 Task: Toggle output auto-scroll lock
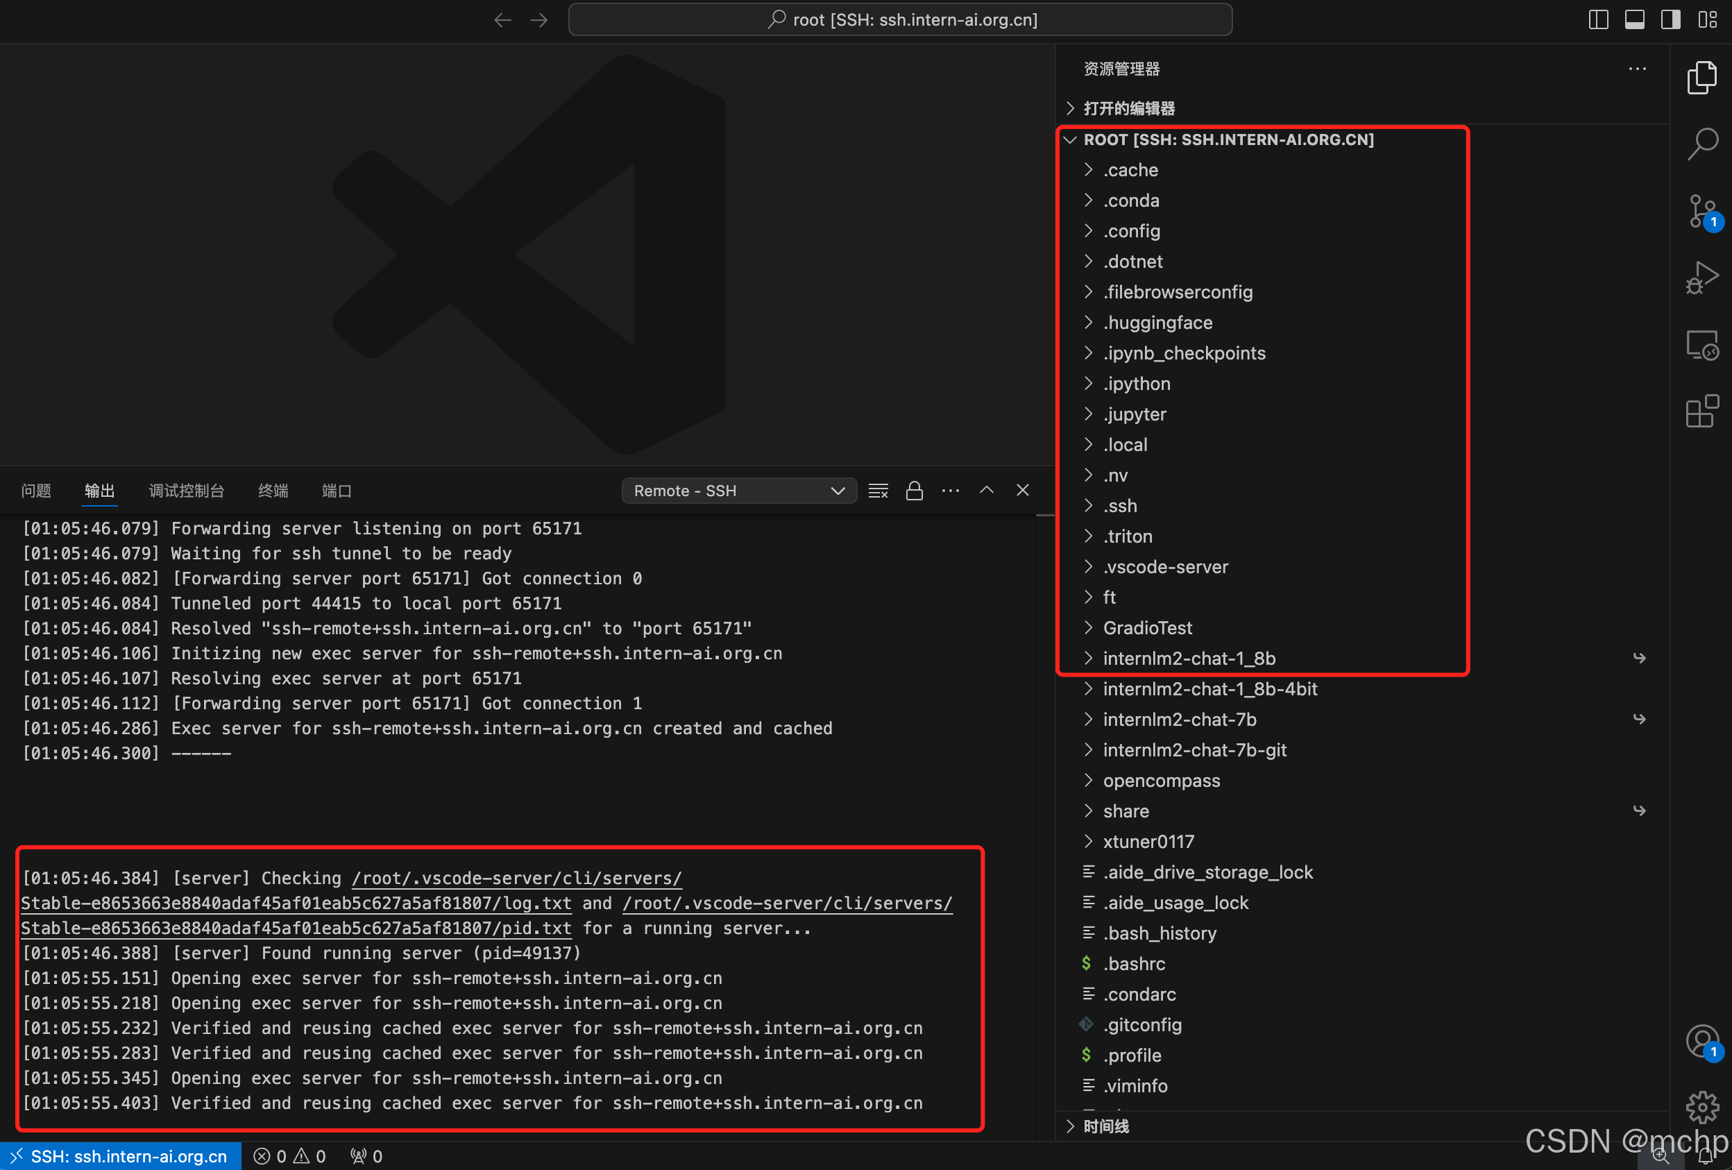[x=915, y=491]
